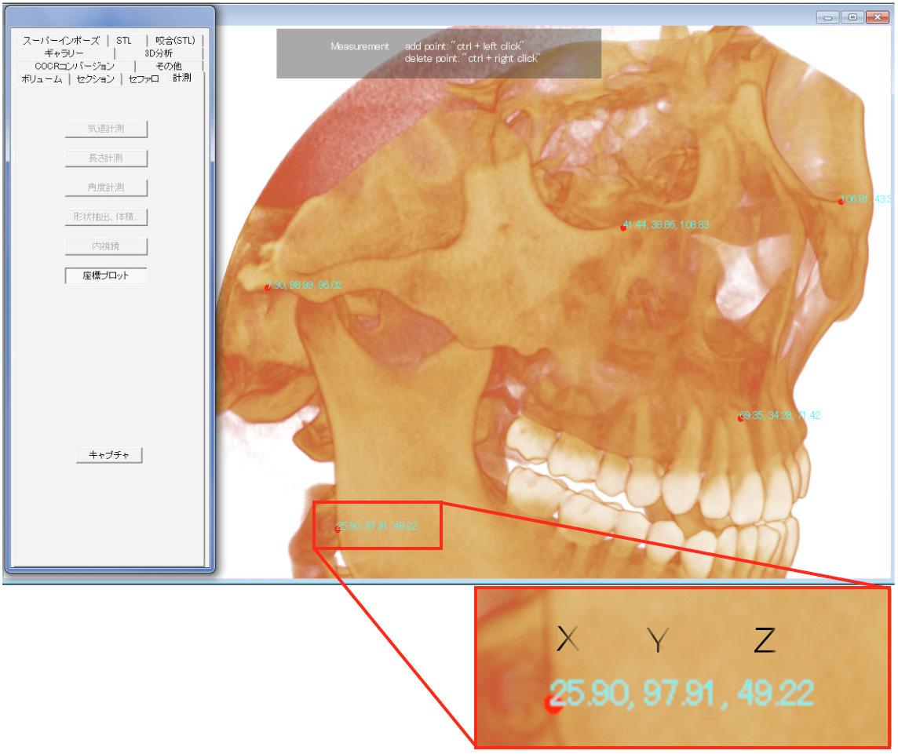This screenshot has width=898, height=754.
Task: Choose the 角度計測 angle button
Action: point(106,188)
